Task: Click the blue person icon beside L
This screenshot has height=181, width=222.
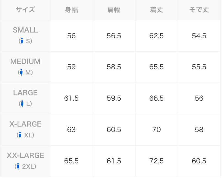Action: (22, 104)
